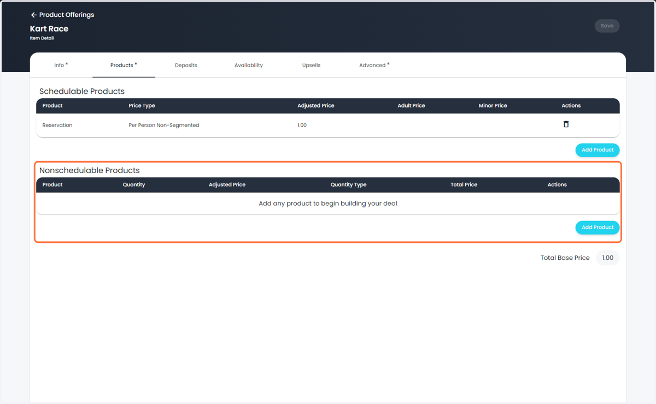Click the Nonschedulable Products heading
The image size is (656, 404).
(90, 170)
